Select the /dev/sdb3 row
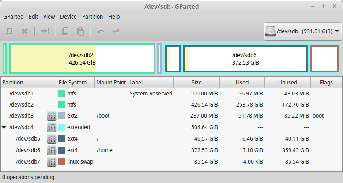 pos(171,116)
